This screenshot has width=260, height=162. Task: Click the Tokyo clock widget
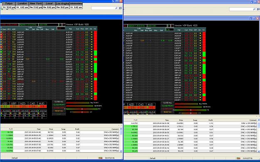(x=9, y=5)
